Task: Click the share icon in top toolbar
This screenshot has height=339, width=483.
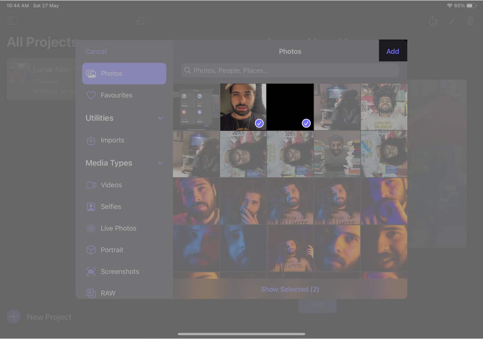Action: (x=433, y=21)
